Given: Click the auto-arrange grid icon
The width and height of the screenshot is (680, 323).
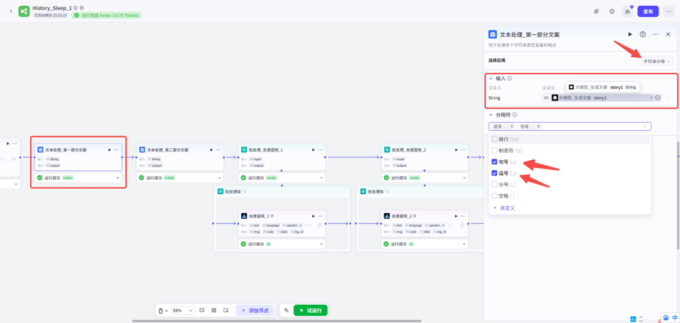Looking at the screenshot, I should pyautogui.click(x=214, y=310).
